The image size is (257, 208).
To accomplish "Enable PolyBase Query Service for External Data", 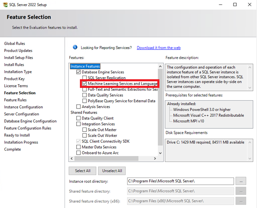I will [x=84, y=101].
